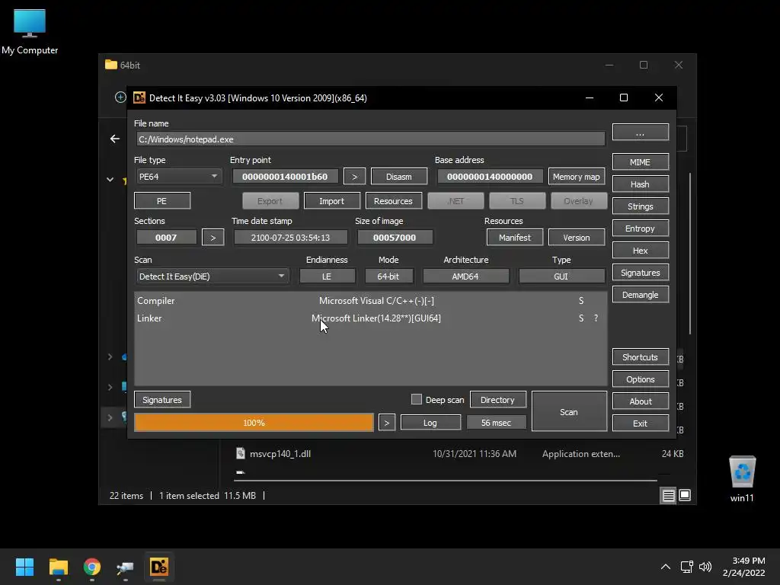The height and width of the screenshot is (585, 780).
Task: Click the Signatures button in right sidebar
Action: (640, 273)
